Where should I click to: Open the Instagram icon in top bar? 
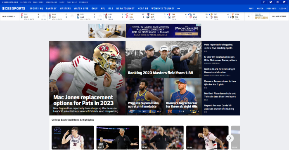(x=277, y=2)
